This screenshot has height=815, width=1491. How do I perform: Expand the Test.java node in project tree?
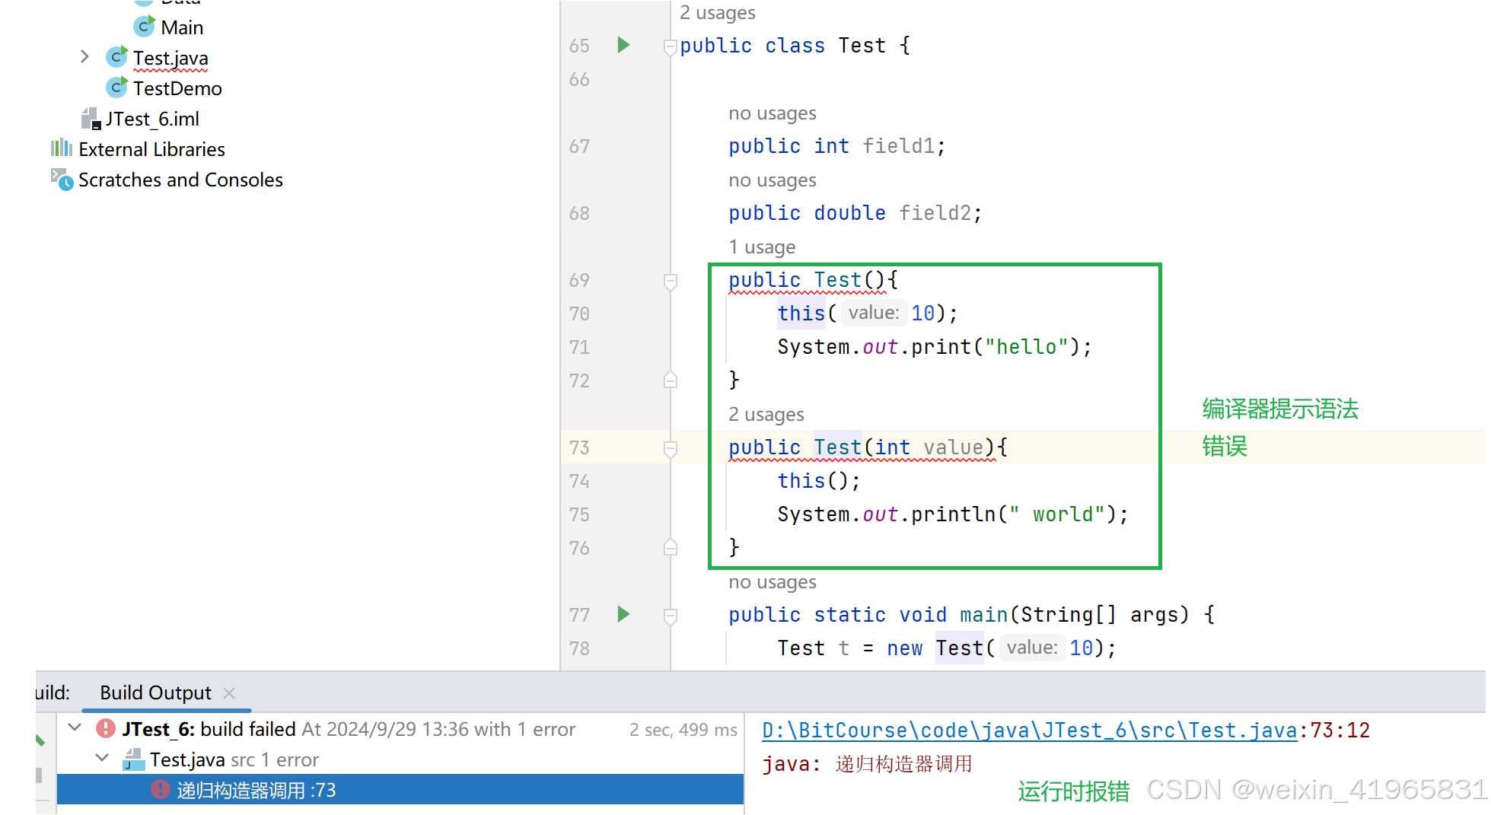(84, 57)
